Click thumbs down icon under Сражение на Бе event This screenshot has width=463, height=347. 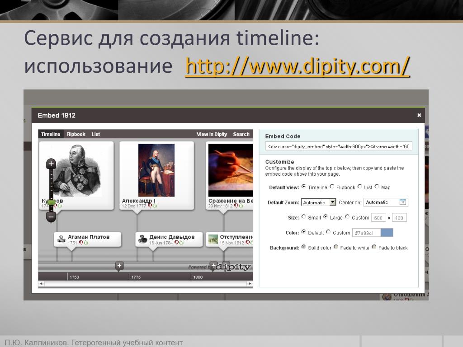point(236,206)
